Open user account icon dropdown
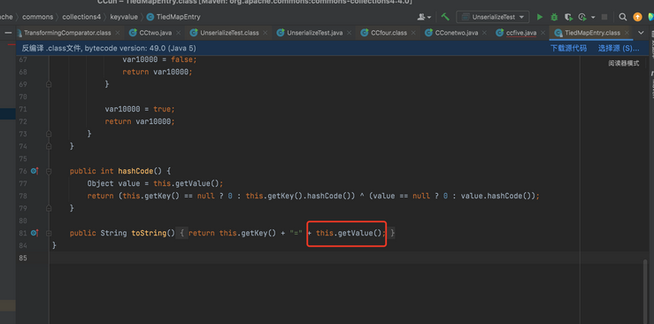 424,17
